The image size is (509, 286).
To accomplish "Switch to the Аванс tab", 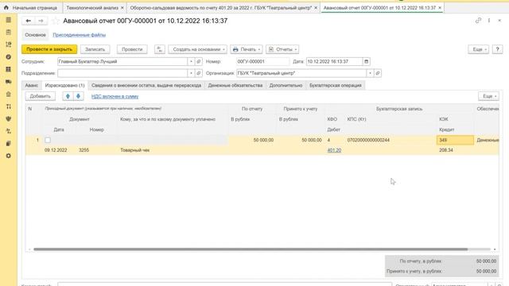I will pos(32,85).
